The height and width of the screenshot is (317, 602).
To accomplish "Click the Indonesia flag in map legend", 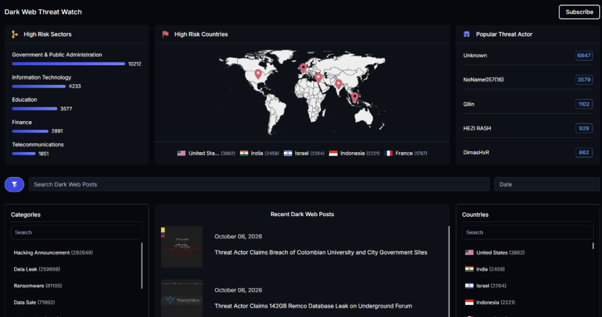I will tap(333, 153).
